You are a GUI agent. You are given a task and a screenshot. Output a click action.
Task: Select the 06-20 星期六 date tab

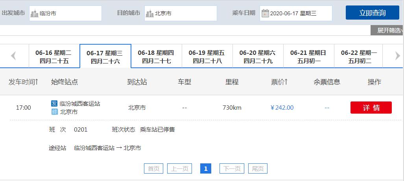[258, 56]
